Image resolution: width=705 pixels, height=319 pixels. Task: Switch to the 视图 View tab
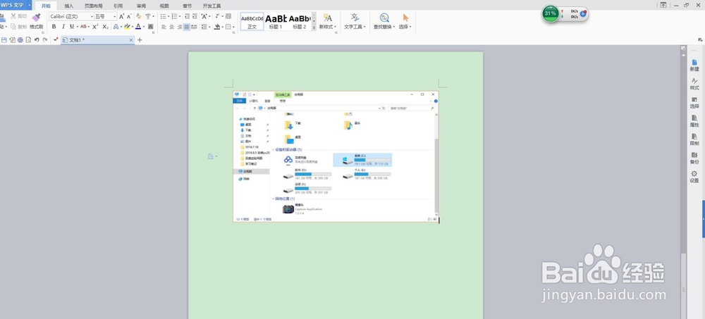(164, 6)
